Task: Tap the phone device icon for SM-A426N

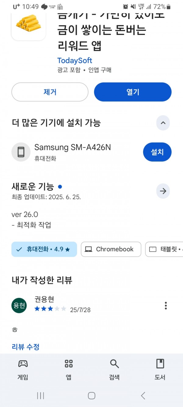Action: 21,152
